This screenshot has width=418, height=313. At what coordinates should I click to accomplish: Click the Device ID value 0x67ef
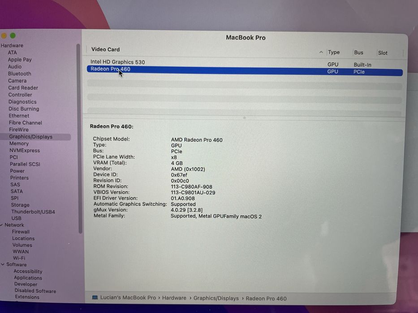point(179,175)
